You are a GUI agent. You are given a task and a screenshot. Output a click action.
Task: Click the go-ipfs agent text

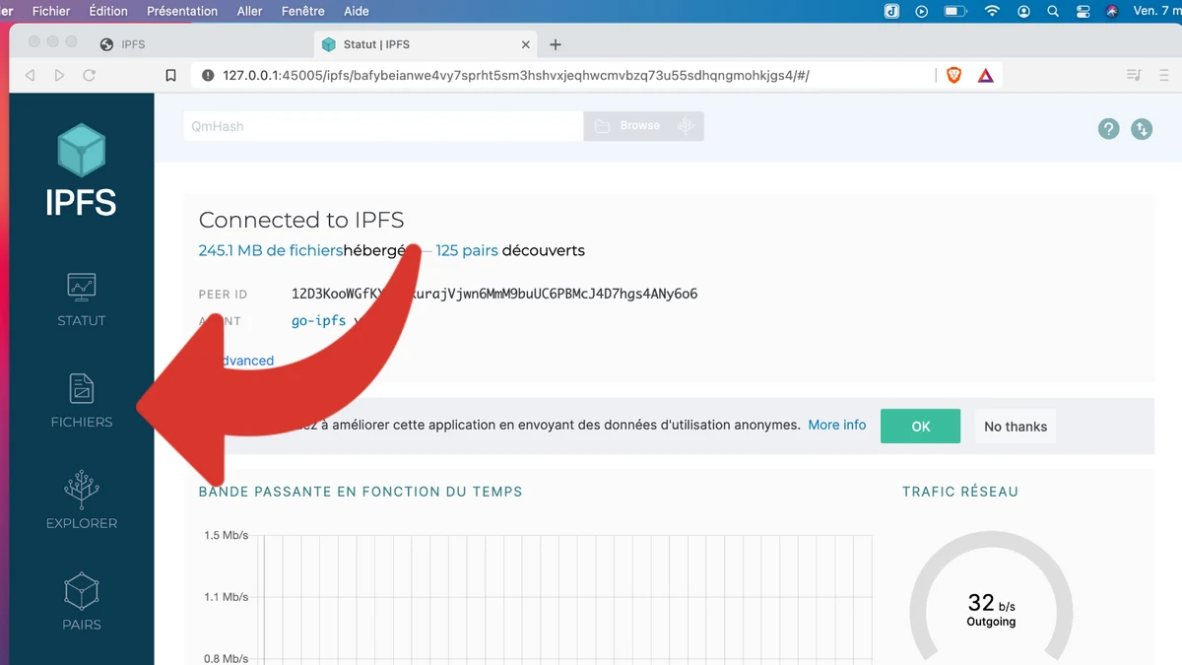click(318, 321)
